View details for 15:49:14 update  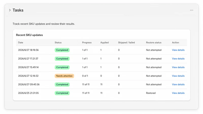point(178,67)
